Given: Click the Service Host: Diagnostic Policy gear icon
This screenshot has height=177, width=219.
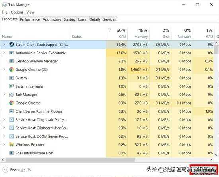Looking at the screenshot, I should click(11, 120).
